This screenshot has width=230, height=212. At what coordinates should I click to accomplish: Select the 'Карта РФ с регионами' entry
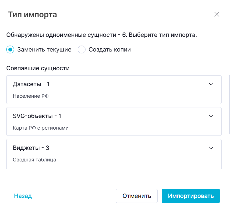click(x=41, y=128)
